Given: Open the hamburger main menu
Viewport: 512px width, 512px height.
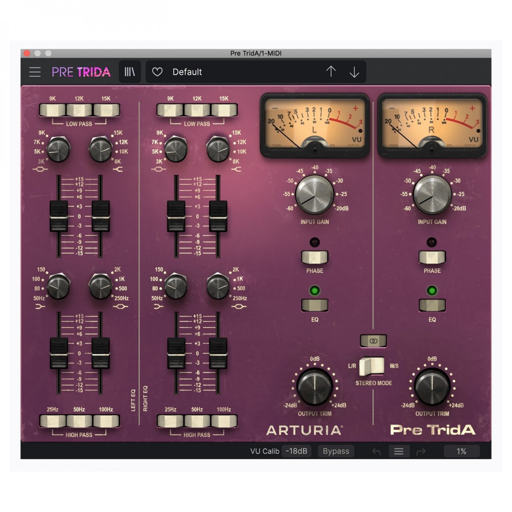Looking at the screenshot, I should 35,72.
